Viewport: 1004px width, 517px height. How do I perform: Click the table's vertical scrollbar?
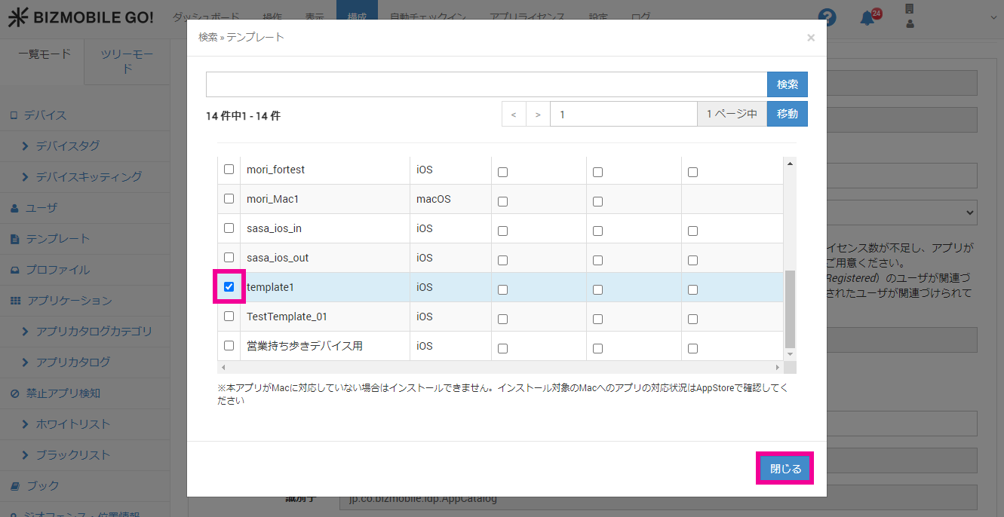click(790, 307)
